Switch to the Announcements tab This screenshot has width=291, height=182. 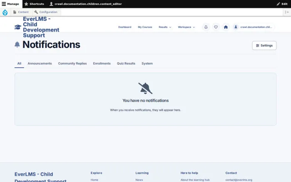click(40, 64)
